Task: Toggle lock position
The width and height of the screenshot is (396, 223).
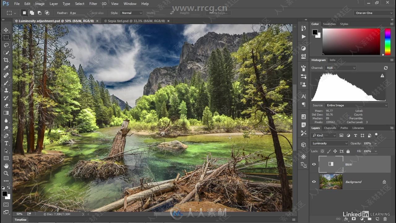Action: point(335,151)
